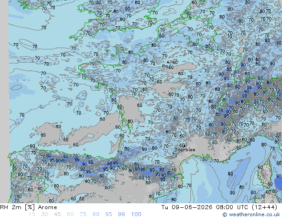
Task: Click legend value 60 below the map
Action: [x=70, y=214]
